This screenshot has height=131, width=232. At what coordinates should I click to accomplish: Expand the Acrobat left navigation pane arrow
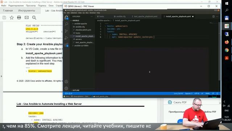[x=1, y=76]
